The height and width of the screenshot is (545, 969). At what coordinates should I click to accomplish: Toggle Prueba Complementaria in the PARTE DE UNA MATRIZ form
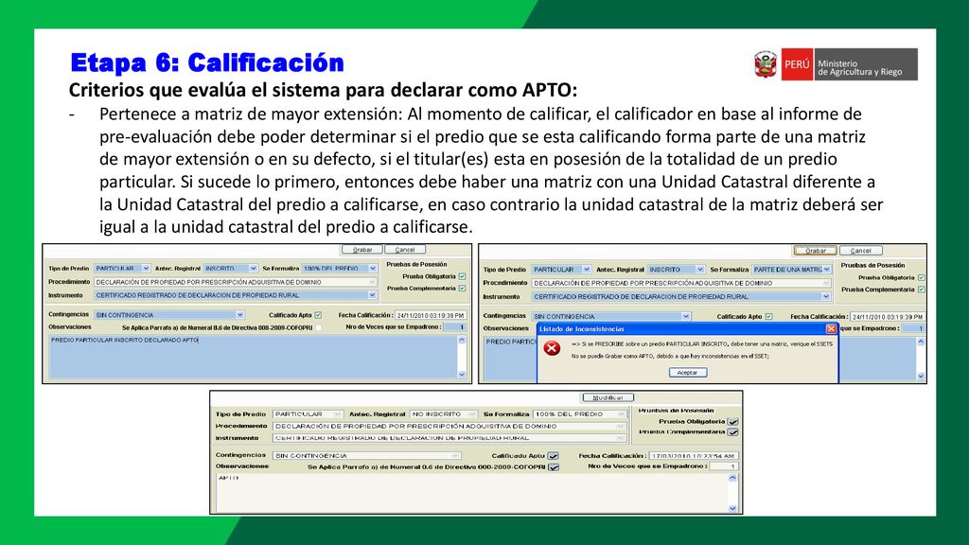(x=921, y=290)
